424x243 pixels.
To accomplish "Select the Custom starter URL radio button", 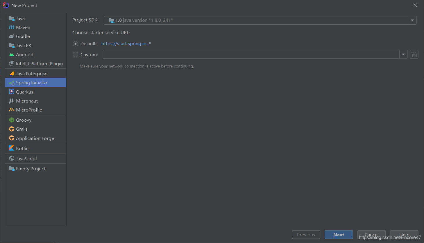I will pyautogui.click(x=76, y=54).
